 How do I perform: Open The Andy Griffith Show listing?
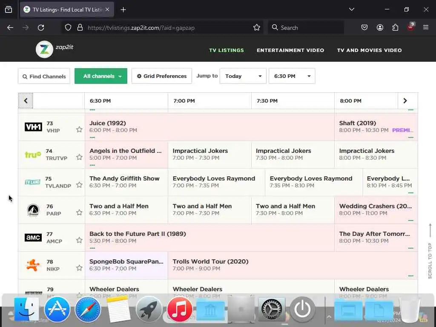(x=126, y=182)
